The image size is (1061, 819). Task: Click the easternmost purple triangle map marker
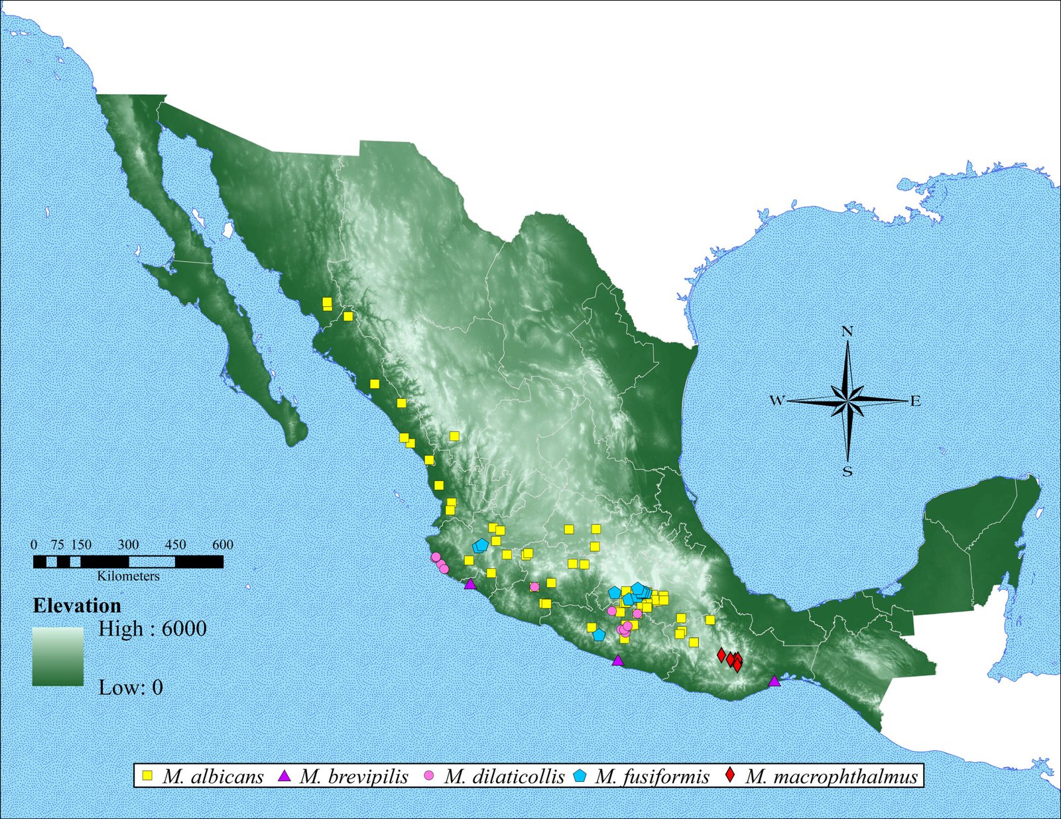click(774, 681)
